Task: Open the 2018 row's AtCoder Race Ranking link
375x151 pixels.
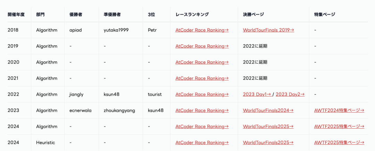Action: click(x=202, y=30)
